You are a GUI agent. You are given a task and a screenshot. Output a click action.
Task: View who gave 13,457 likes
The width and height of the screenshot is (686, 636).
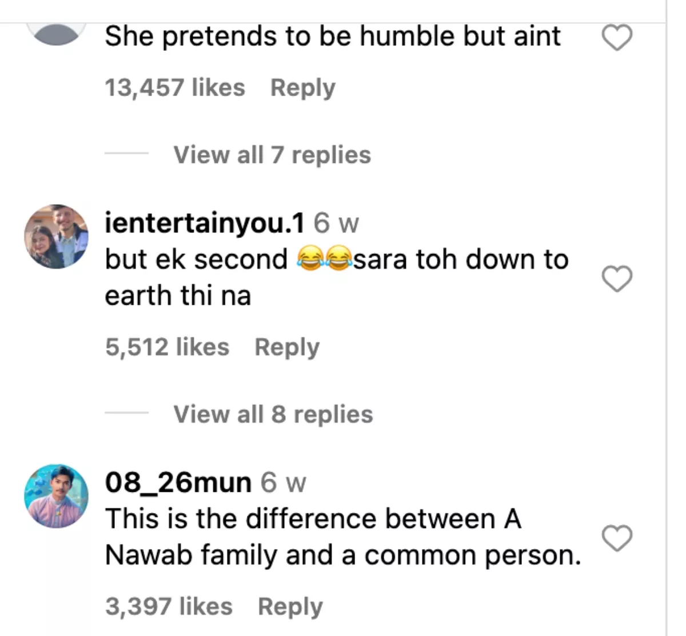pyautogui.click(x=175, y=88)
